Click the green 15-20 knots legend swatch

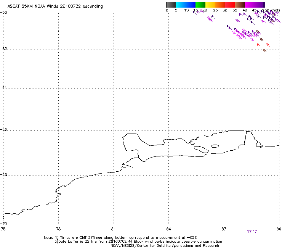point(200,5)
